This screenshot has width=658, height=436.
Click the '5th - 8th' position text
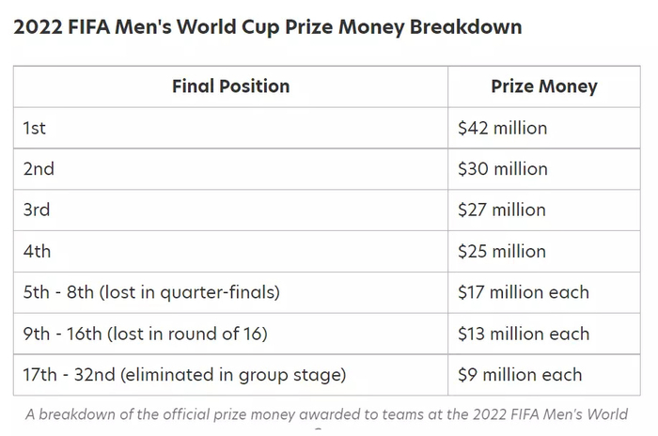pos(59,292)
